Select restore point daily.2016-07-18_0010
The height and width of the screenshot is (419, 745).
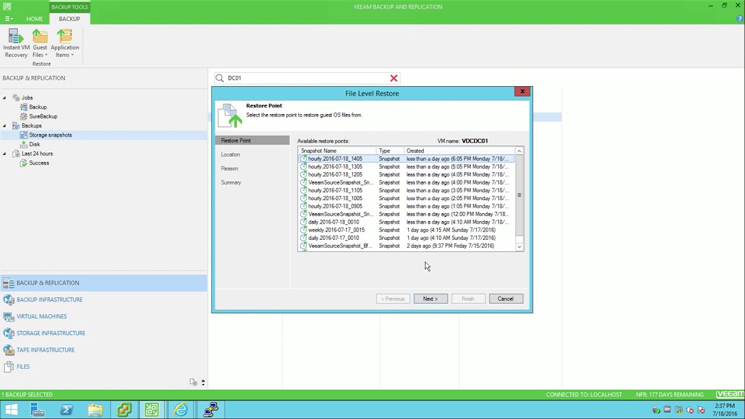(406, 222)
